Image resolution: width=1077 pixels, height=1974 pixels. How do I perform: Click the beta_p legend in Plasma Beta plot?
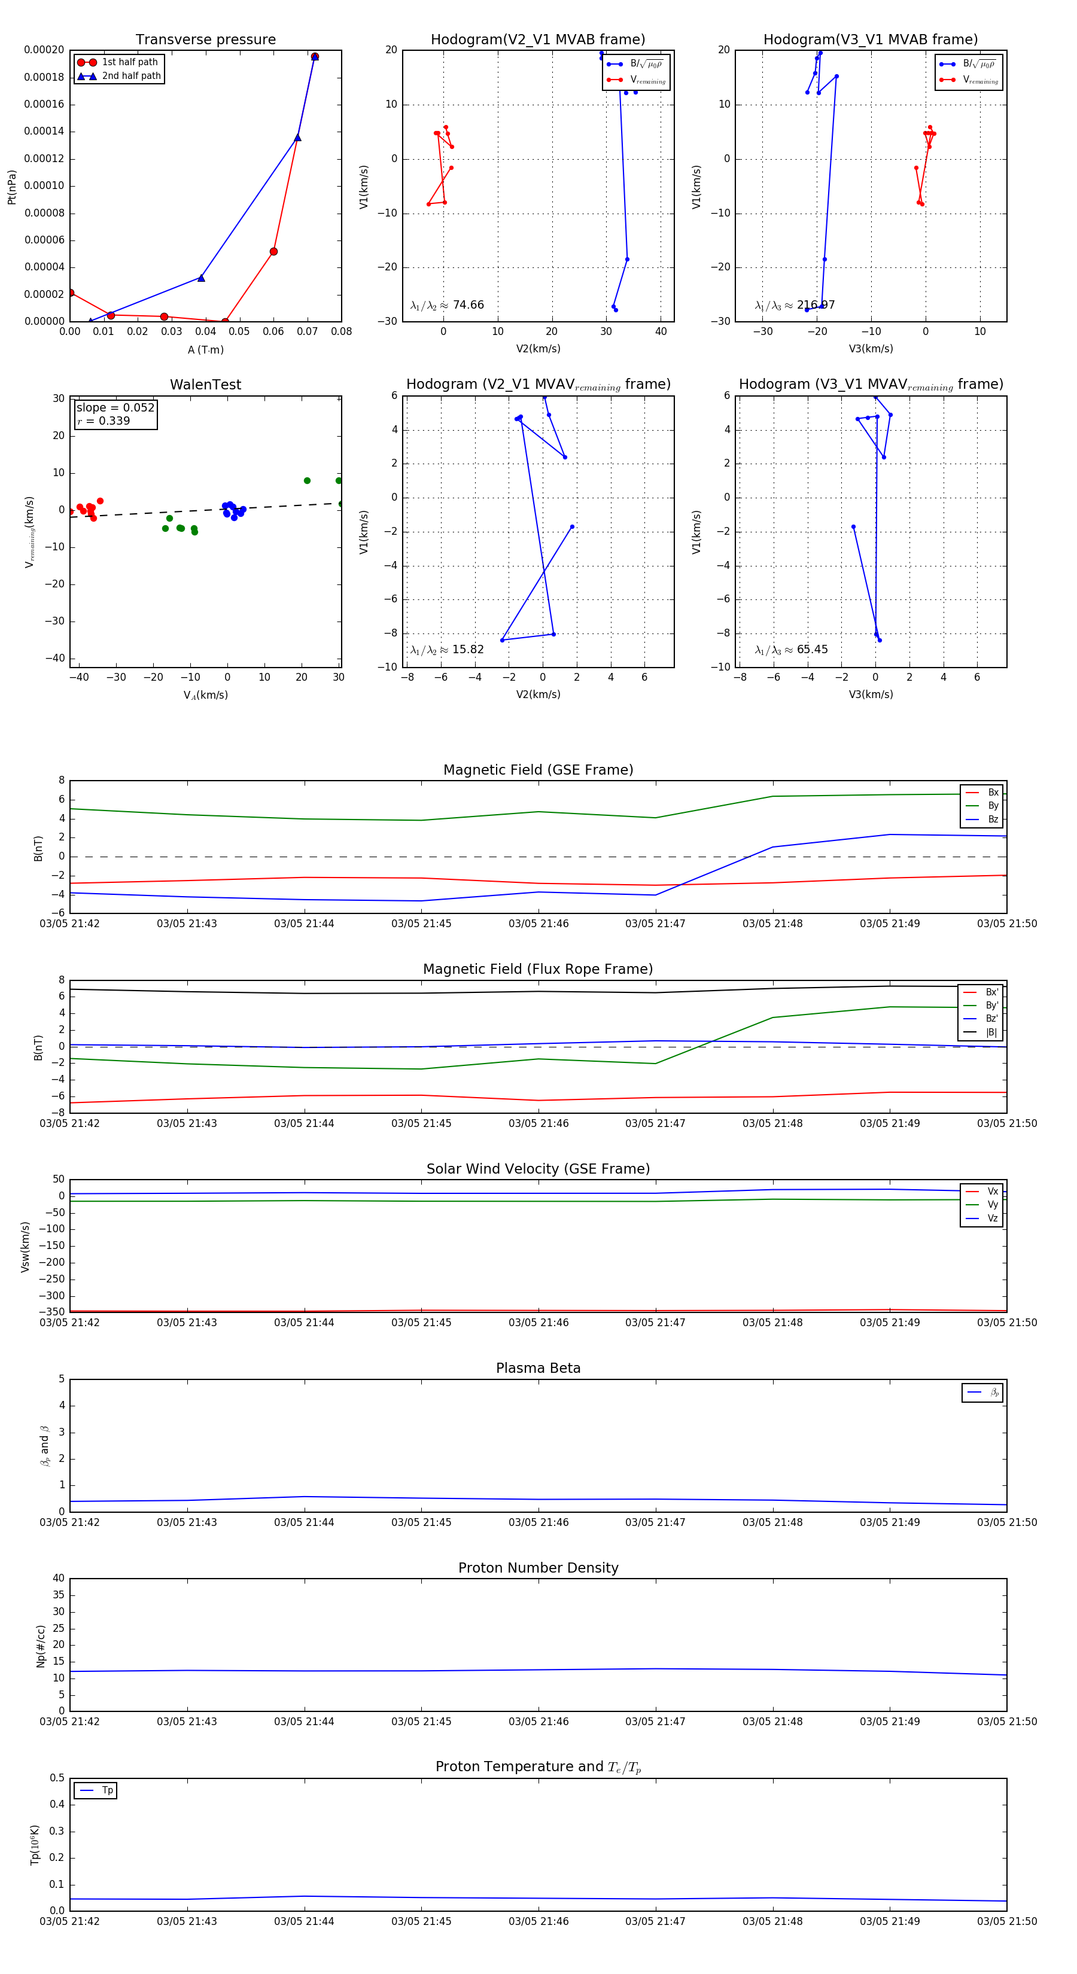982,1393
